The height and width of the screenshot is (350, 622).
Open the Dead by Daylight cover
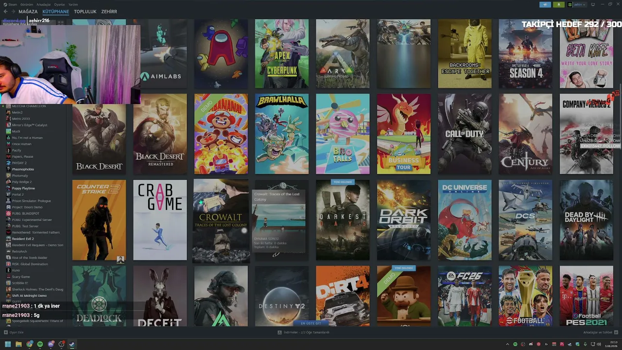587,220
